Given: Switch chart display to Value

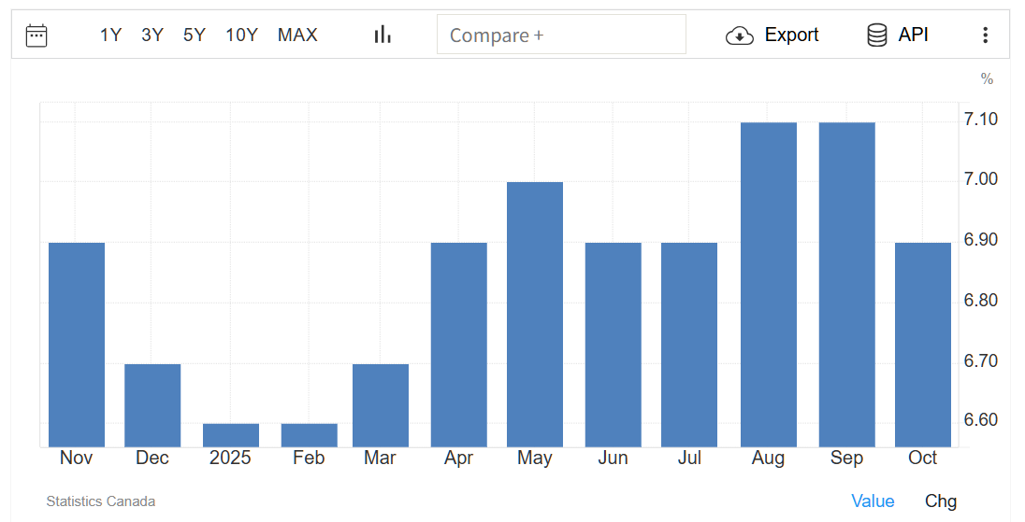Looking at the screenshot, I should point(873,501).
